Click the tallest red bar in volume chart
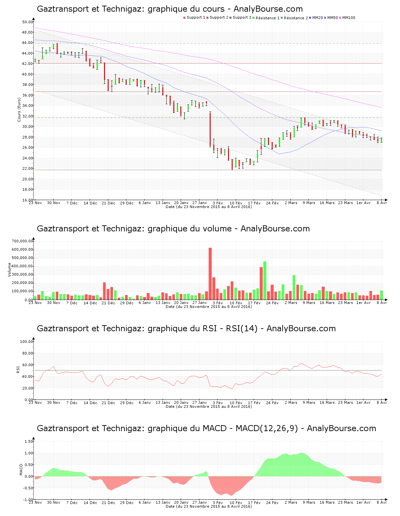Screen dimensions: 400x516 pos(210,274)
